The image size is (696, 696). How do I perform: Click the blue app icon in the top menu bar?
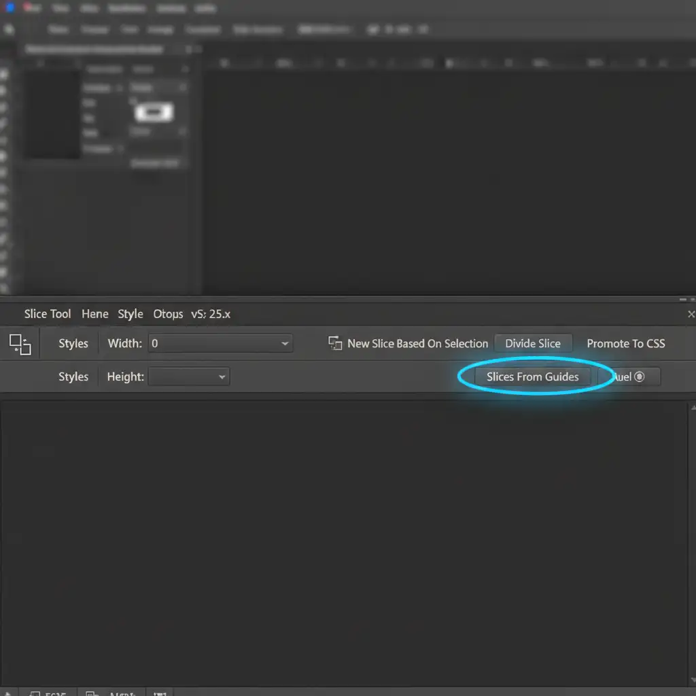(10, 7)
